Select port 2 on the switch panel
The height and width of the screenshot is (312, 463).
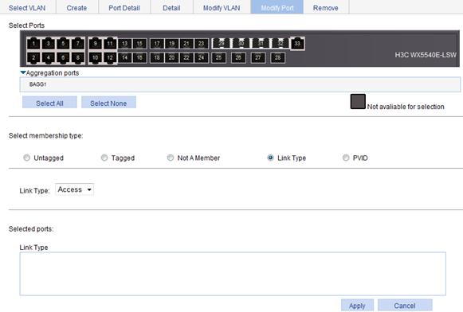click(33, 58)
